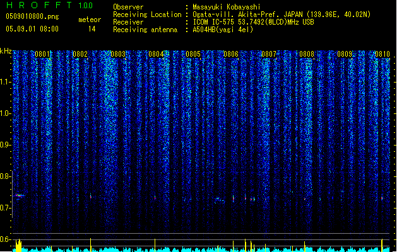Click the Receiver field label
Viewport: 397px width, 252px height.
[128, 22]
